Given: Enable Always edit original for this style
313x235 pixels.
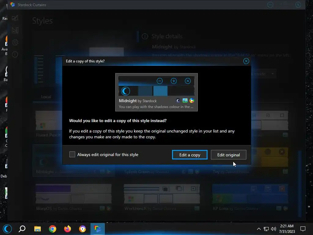Looking at the screenshot, I should 72,155.
